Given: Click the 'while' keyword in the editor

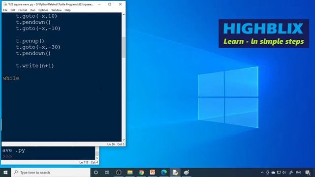Looking at the screenshot, I should pos(11,78).
